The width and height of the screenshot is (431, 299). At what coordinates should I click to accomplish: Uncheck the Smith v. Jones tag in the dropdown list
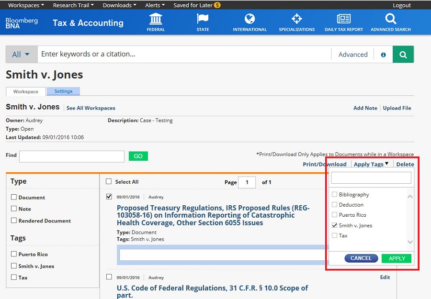[335, 225]
